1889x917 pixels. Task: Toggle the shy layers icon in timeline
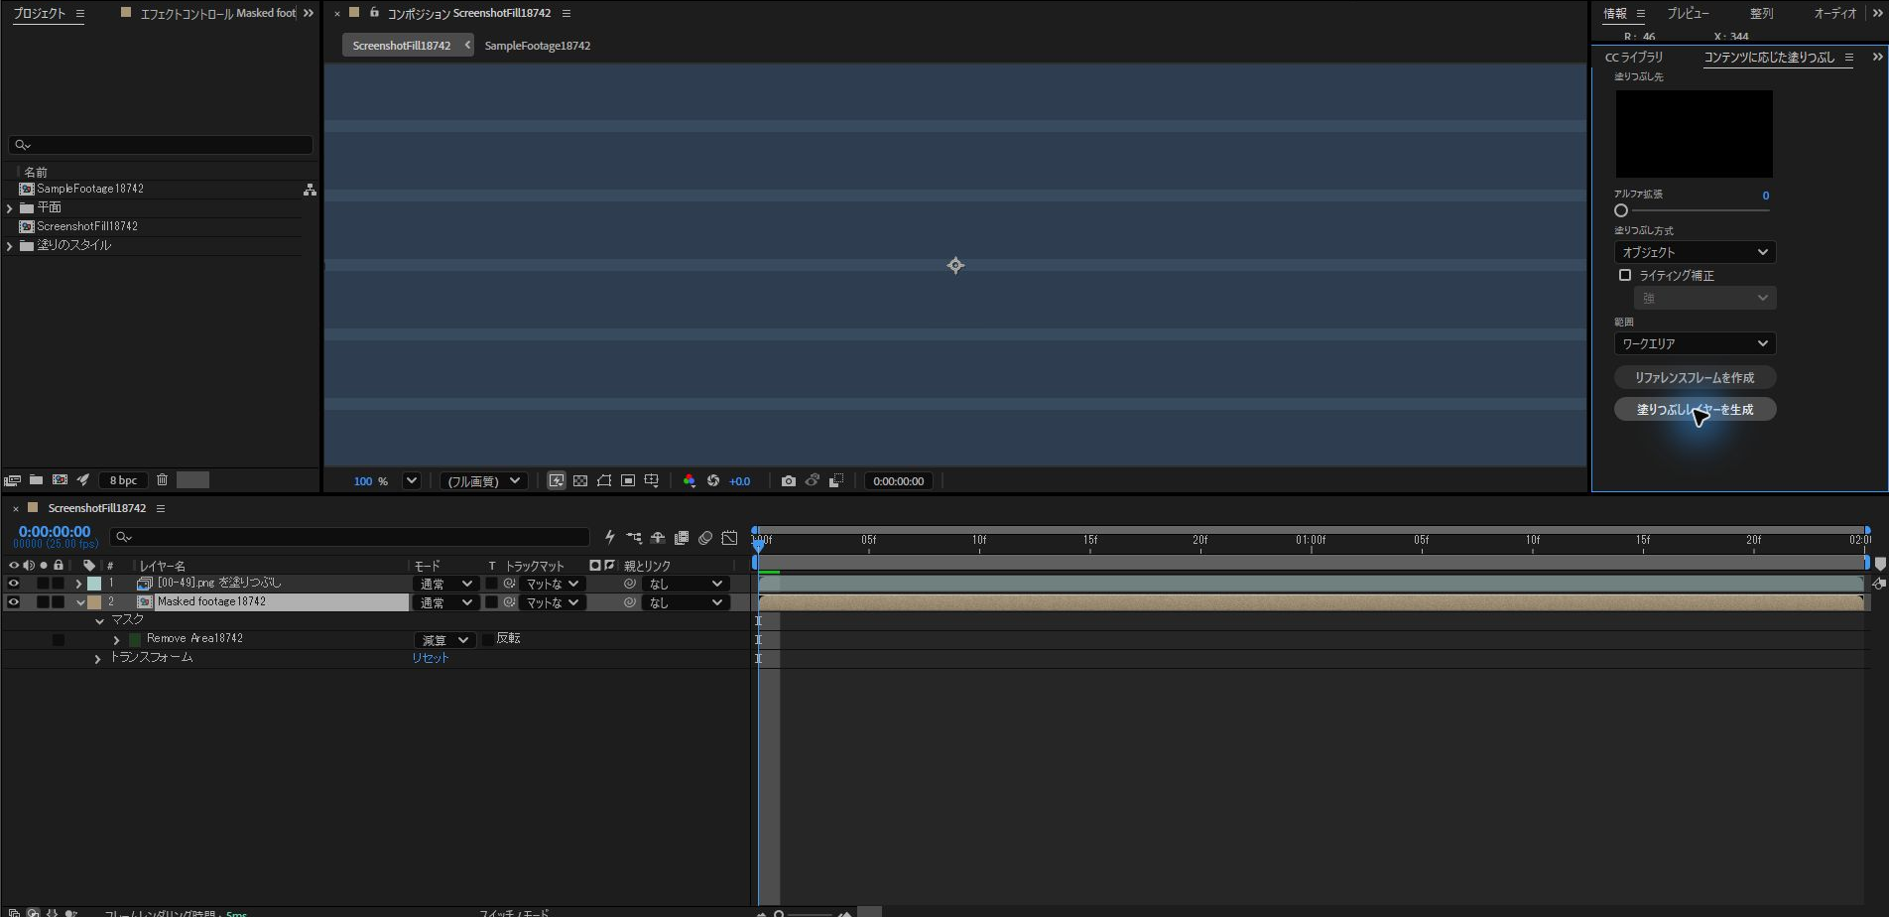[x=658, y=538]
